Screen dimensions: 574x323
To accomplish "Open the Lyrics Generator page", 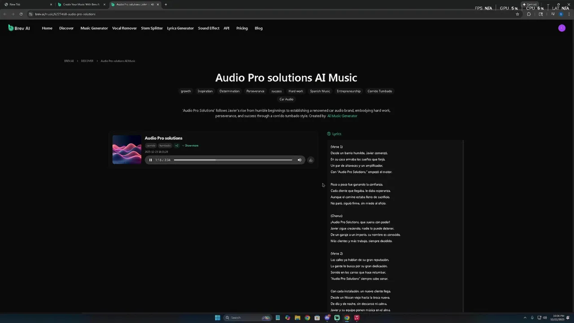I will (x=180, y=28).
